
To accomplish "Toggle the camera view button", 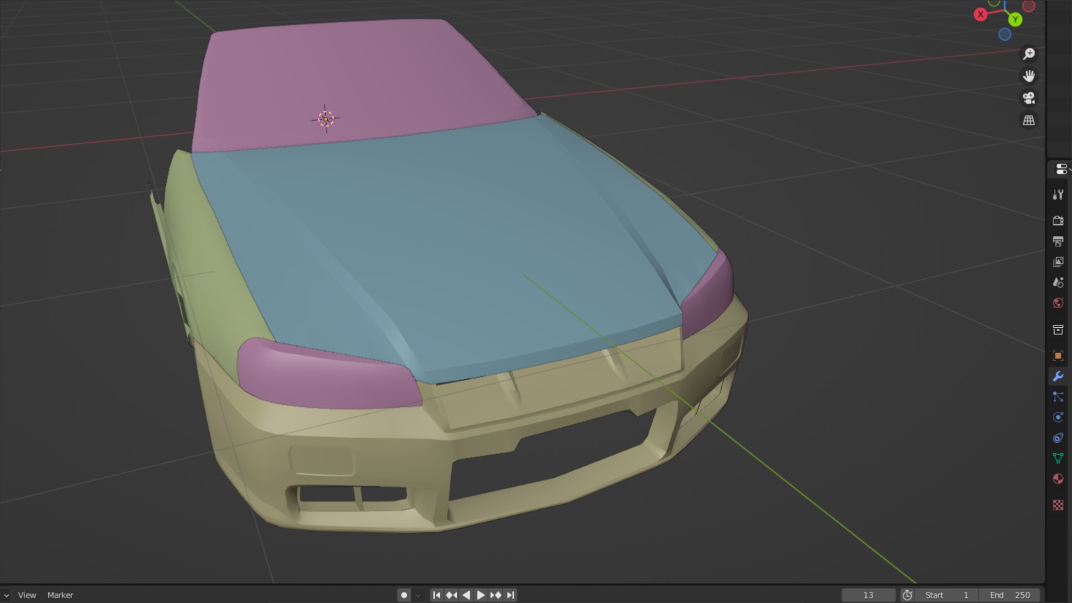I will coord(1028,98).
